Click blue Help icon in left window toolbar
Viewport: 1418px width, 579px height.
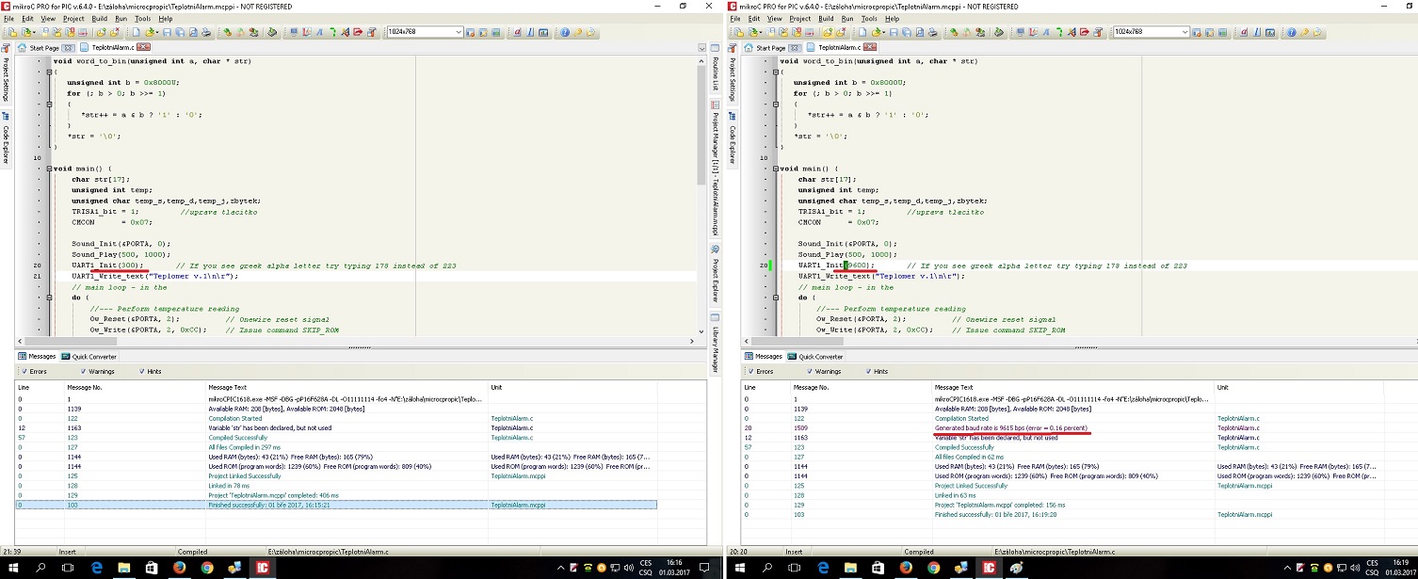point(565,32)
